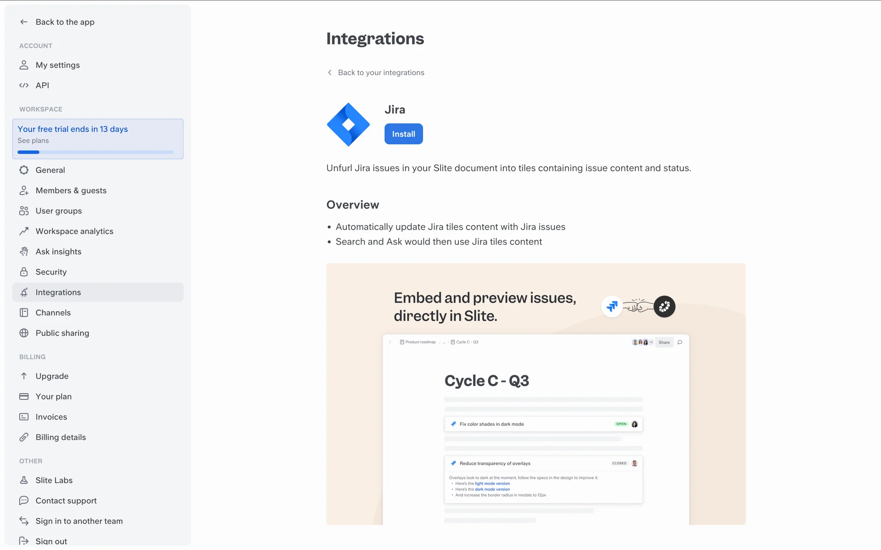Click the Ask insights hand icon

pyautogui.click(x=24, y=252)
